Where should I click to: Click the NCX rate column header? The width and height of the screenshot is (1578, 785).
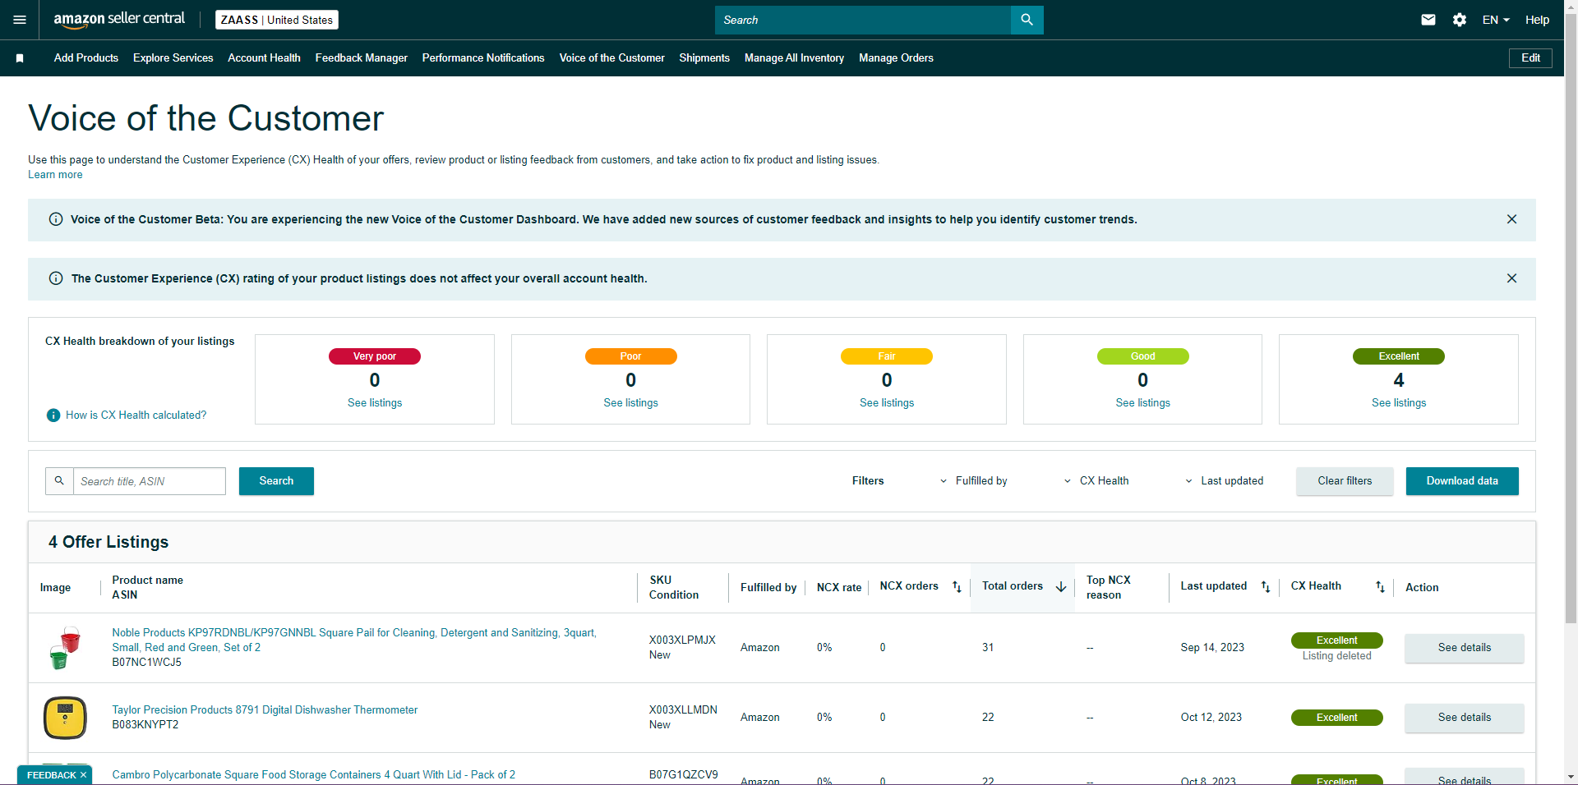[839, 588]
